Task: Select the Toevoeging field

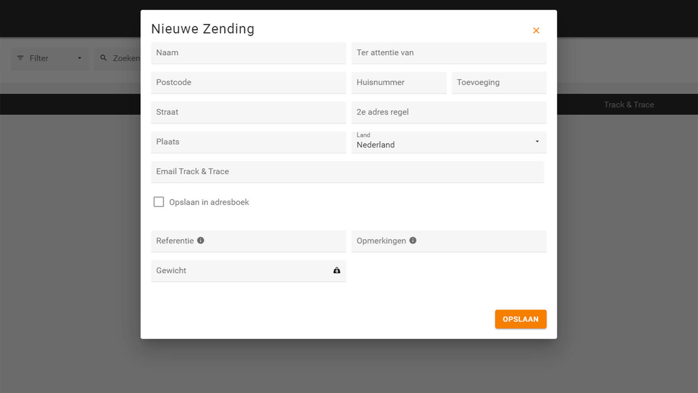Action: 499,82
